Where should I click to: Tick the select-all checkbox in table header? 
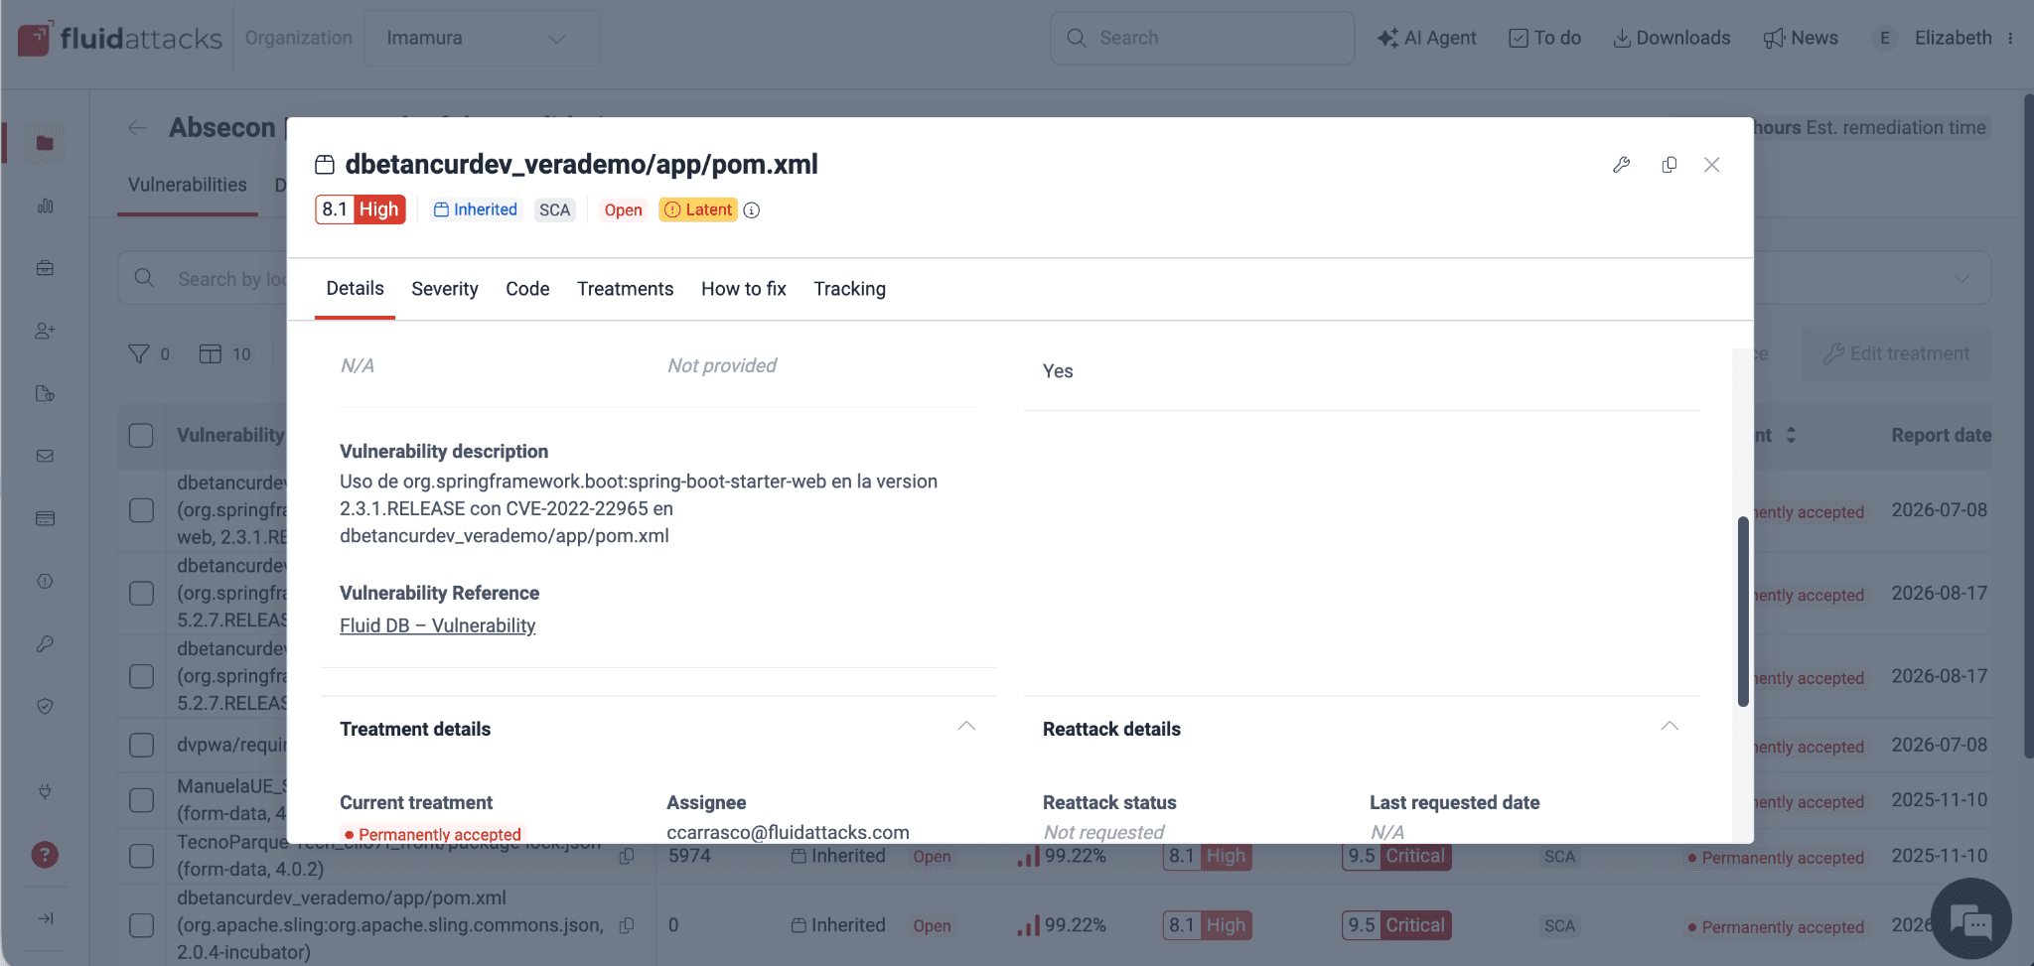click(x=141, y=435)
